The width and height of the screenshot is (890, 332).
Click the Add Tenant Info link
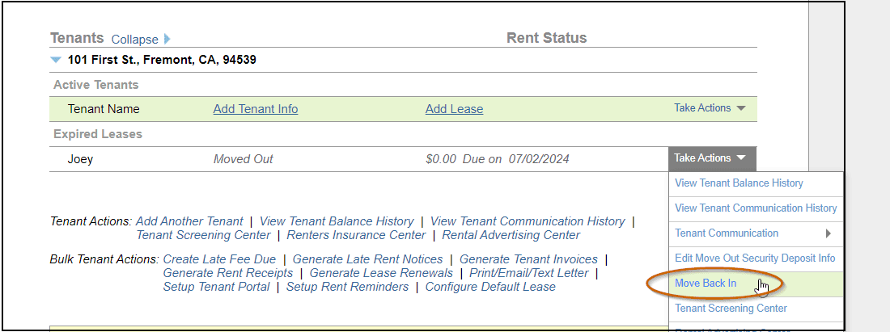pyautogui.click(x=256, y=109)
